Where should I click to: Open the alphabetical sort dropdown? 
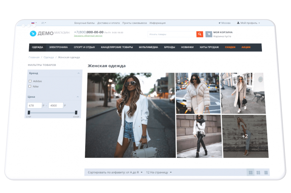115,172
